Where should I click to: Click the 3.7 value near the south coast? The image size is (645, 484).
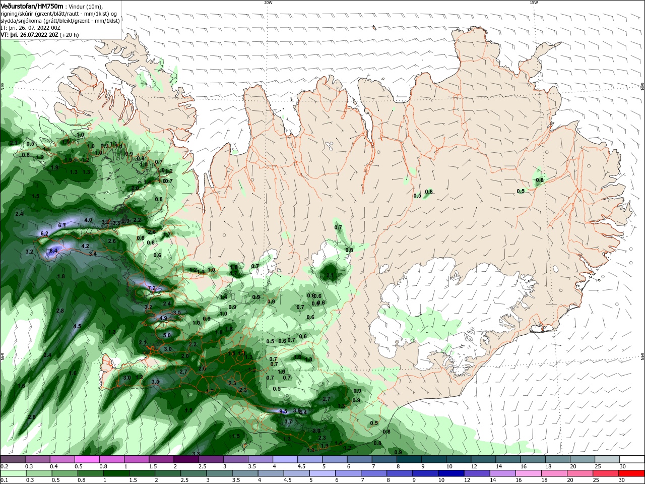tap(288, 421)
